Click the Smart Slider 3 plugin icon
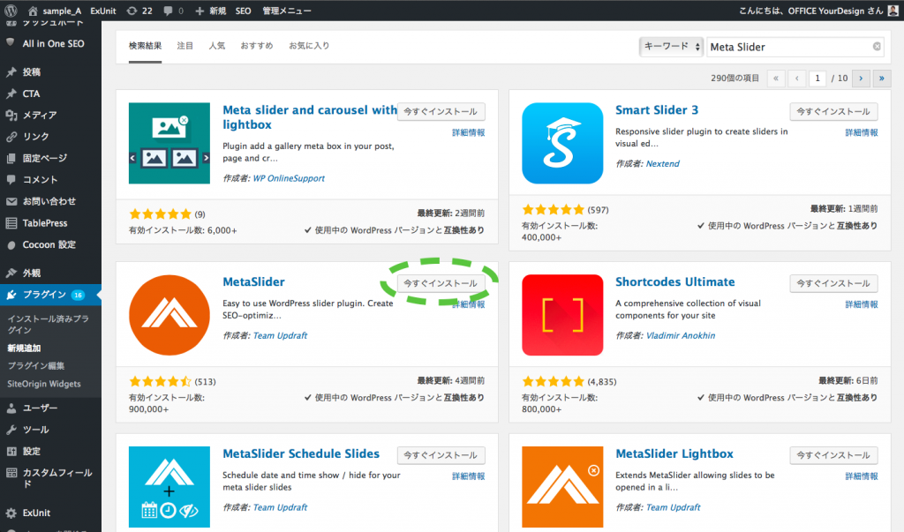The height and width of the screenshot is (532, 904). [x=562, y=143]
